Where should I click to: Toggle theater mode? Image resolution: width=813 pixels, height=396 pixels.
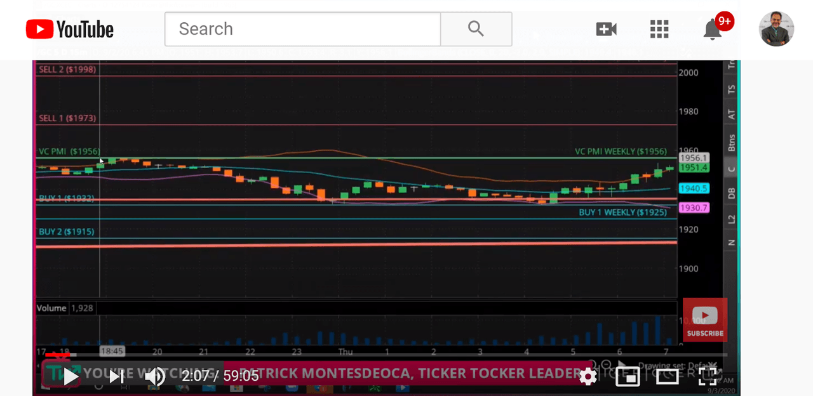point(668,376)
